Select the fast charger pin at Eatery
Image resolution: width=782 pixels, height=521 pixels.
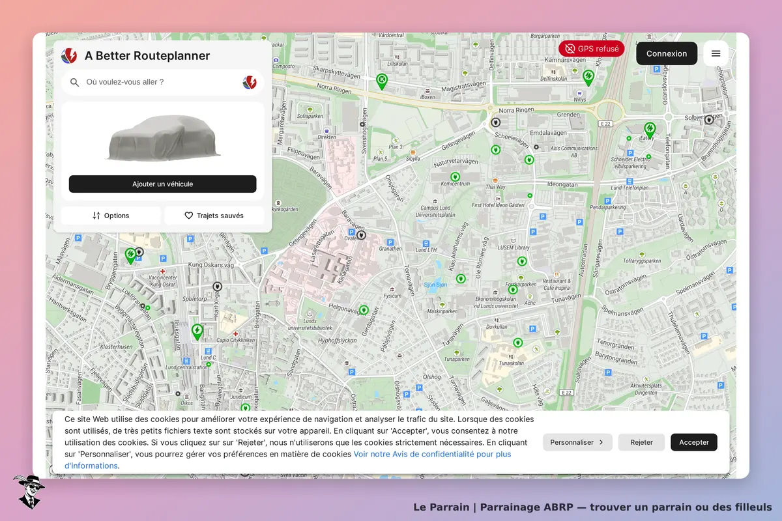pos(650,129)
